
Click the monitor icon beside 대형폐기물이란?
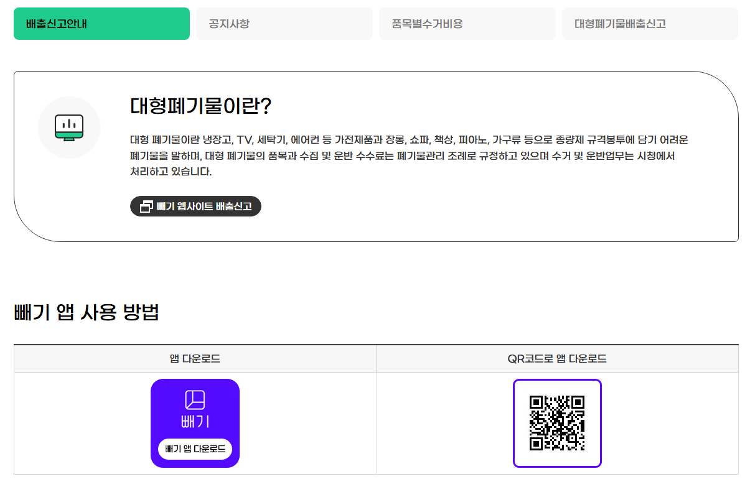click(69, 128)
